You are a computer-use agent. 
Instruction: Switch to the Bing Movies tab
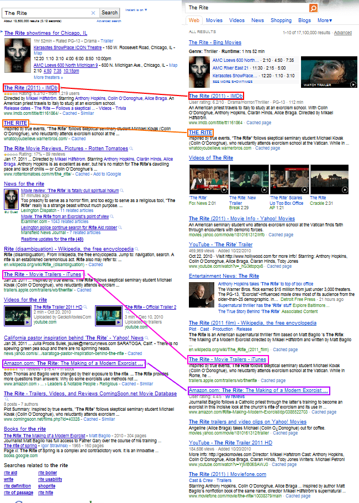coord(214,20)
